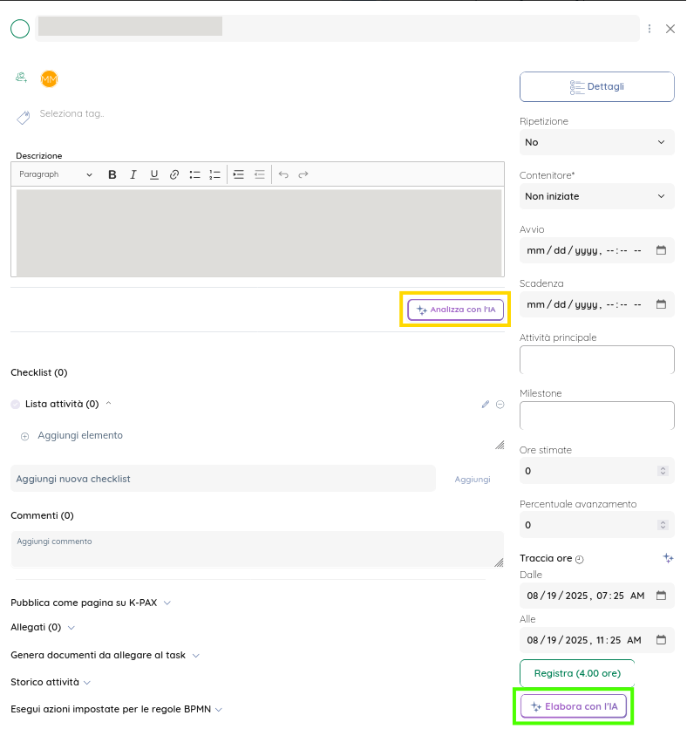Image resolution: width=687 pixels, height=729 pixels.
Task: Open the three-dot task options menu
Action: [650, 29]
